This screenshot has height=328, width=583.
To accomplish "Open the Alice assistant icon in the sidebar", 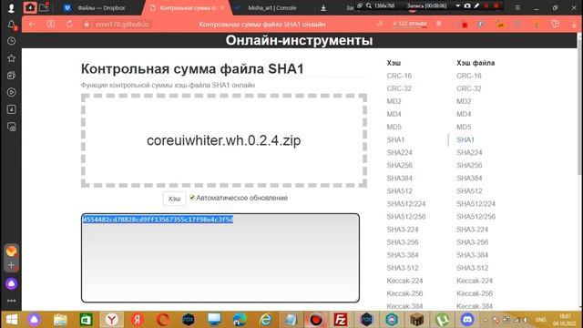I will coord(11,283).
